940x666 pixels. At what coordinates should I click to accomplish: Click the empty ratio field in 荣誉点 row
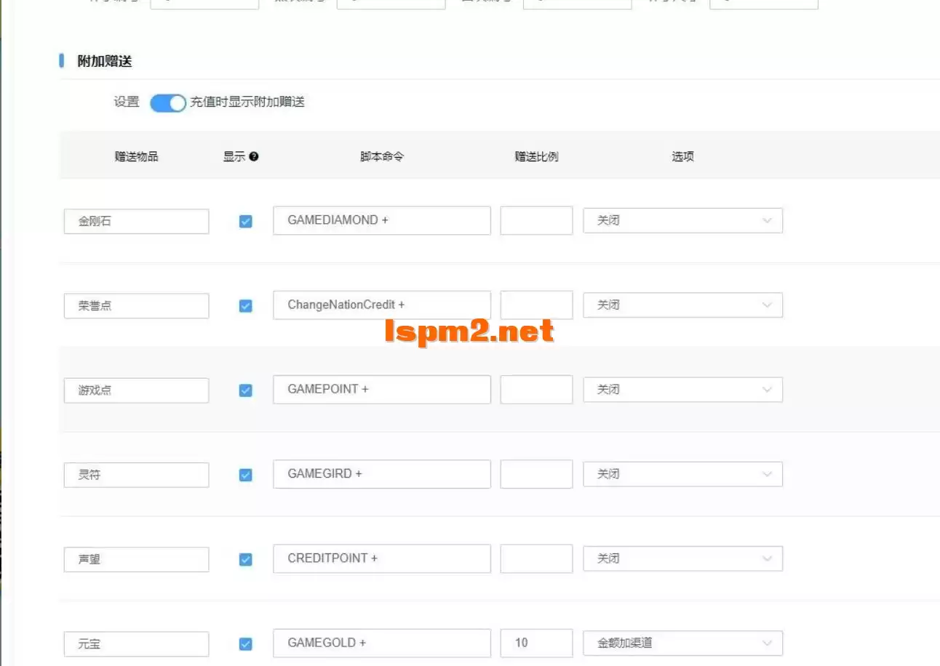(x=536, y=305)
